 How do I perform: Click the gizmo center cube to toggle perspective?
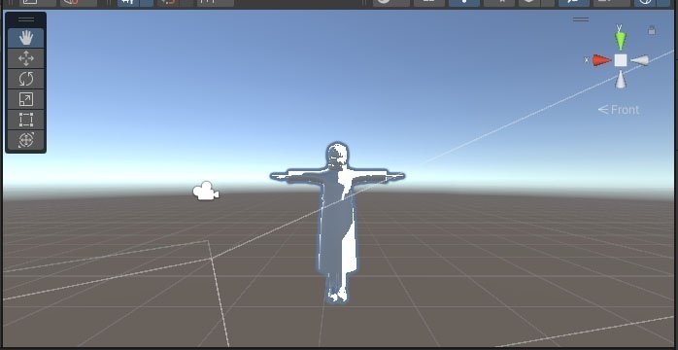coord(621,60)
